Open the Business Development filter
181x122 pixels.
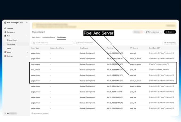[x=85, y=43]
